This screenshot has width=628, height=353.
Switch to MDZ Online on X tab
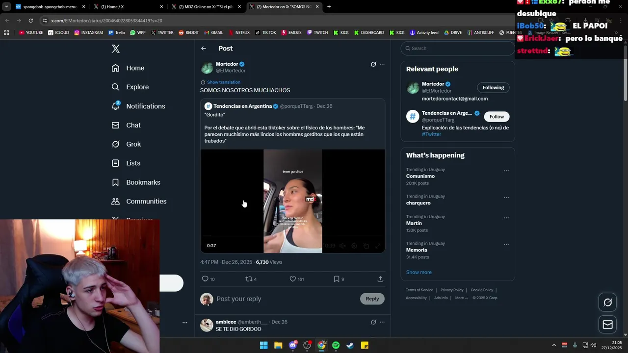coord(206,7)
